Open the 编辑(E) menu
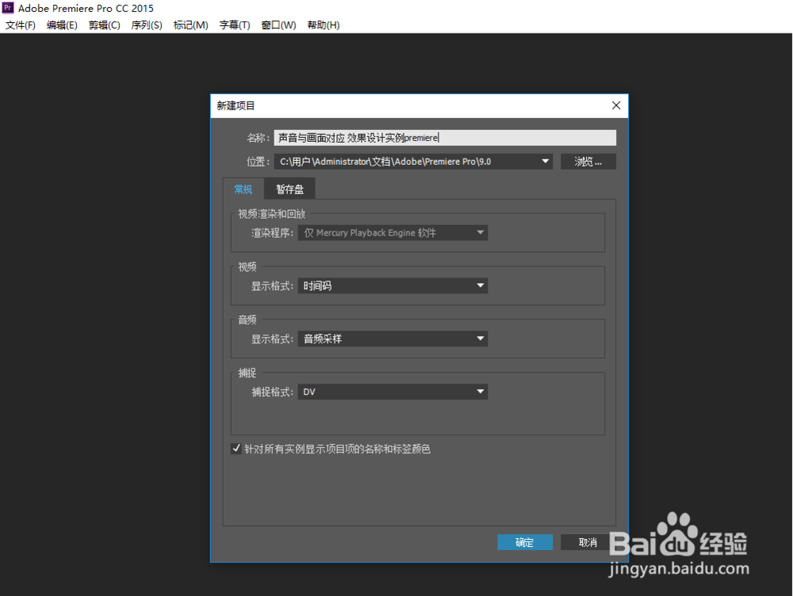Image resolution: width=793 pixels, height=596 pixels. click(62, 25)
